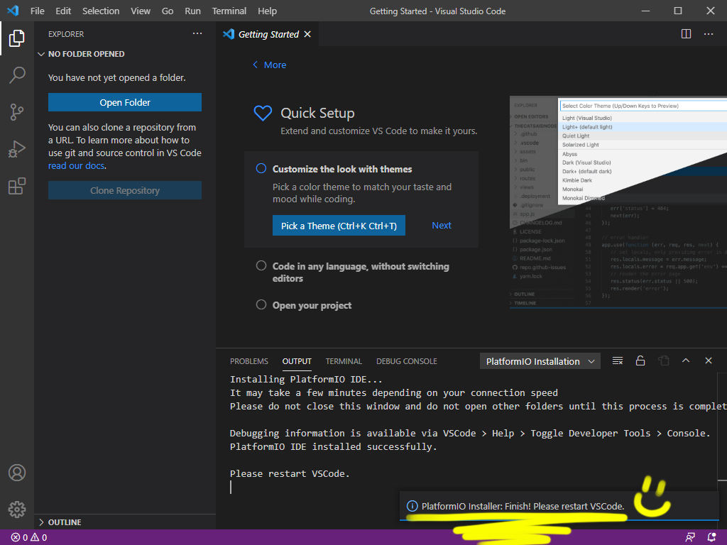Open the Terminal menu
This screenshot has height=545, width=727.
pyautogui.click(x=229, y=11)
